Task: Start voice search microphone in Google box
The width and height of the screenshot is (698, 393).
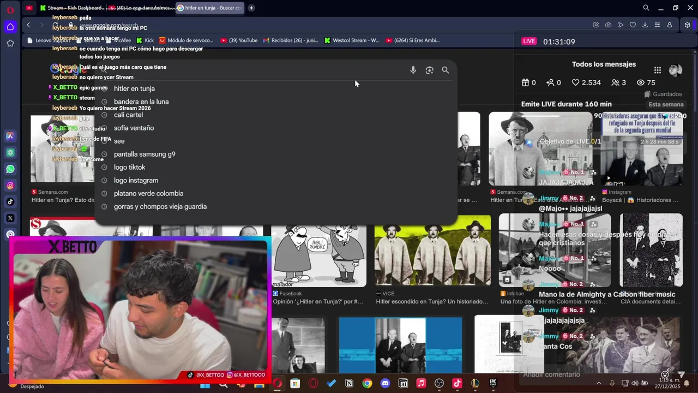Action: click(x=413, y=70)
